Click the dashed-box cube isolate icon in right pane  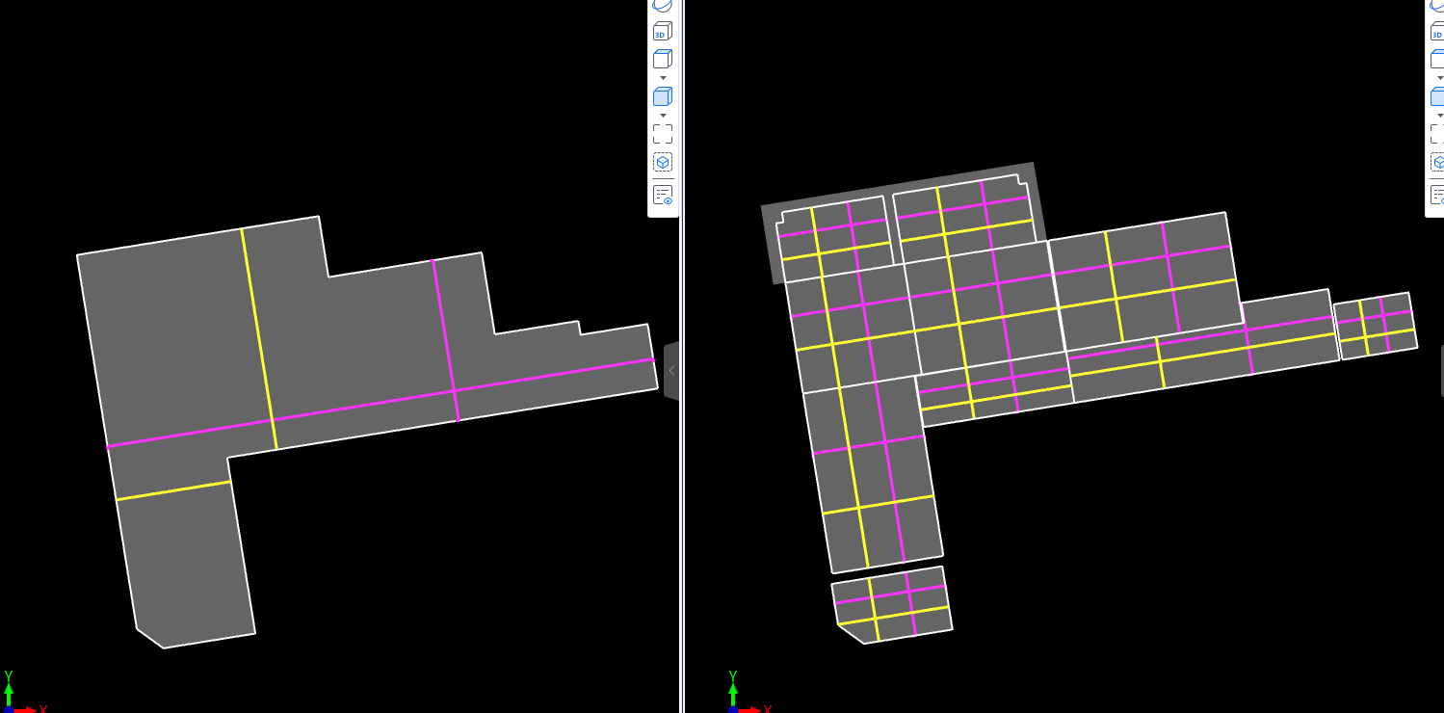[1437, 162]
